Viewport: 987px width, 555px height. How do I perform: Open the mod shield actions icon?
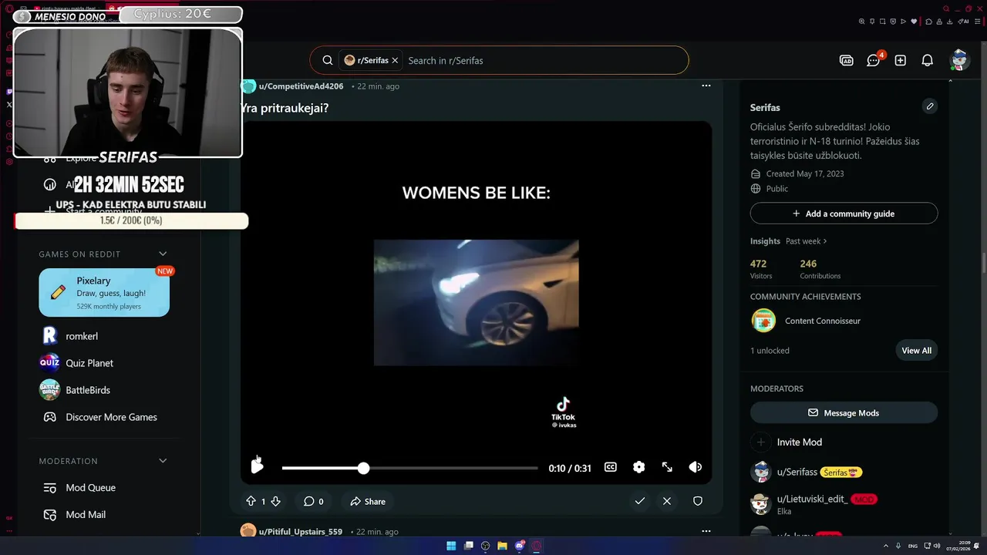pyautogui.click(x=698, y=501)
